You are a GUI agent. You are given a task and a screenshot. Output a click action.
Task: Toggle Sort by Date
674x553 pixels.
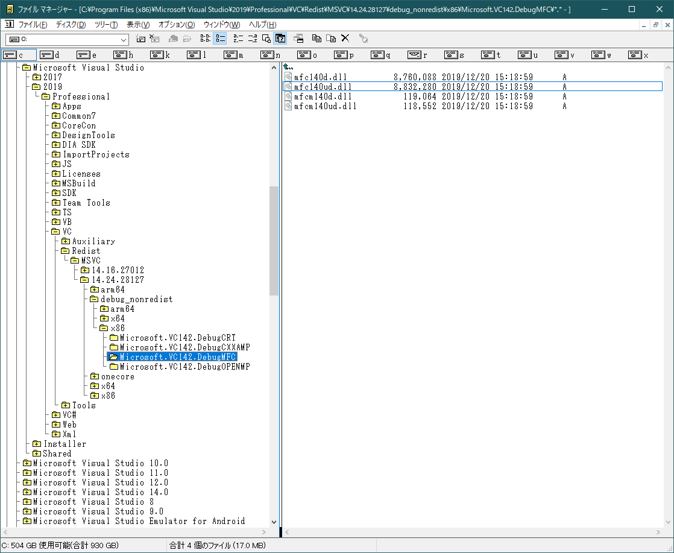pos(280,39)
